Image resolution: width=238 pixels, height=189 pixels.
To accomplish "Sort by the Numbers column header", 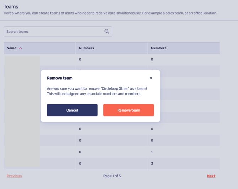I will pos(86,48).
